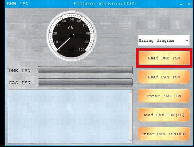Select the Enter CAS ISN button
194x147 pixels.
[x=164, y=96]
